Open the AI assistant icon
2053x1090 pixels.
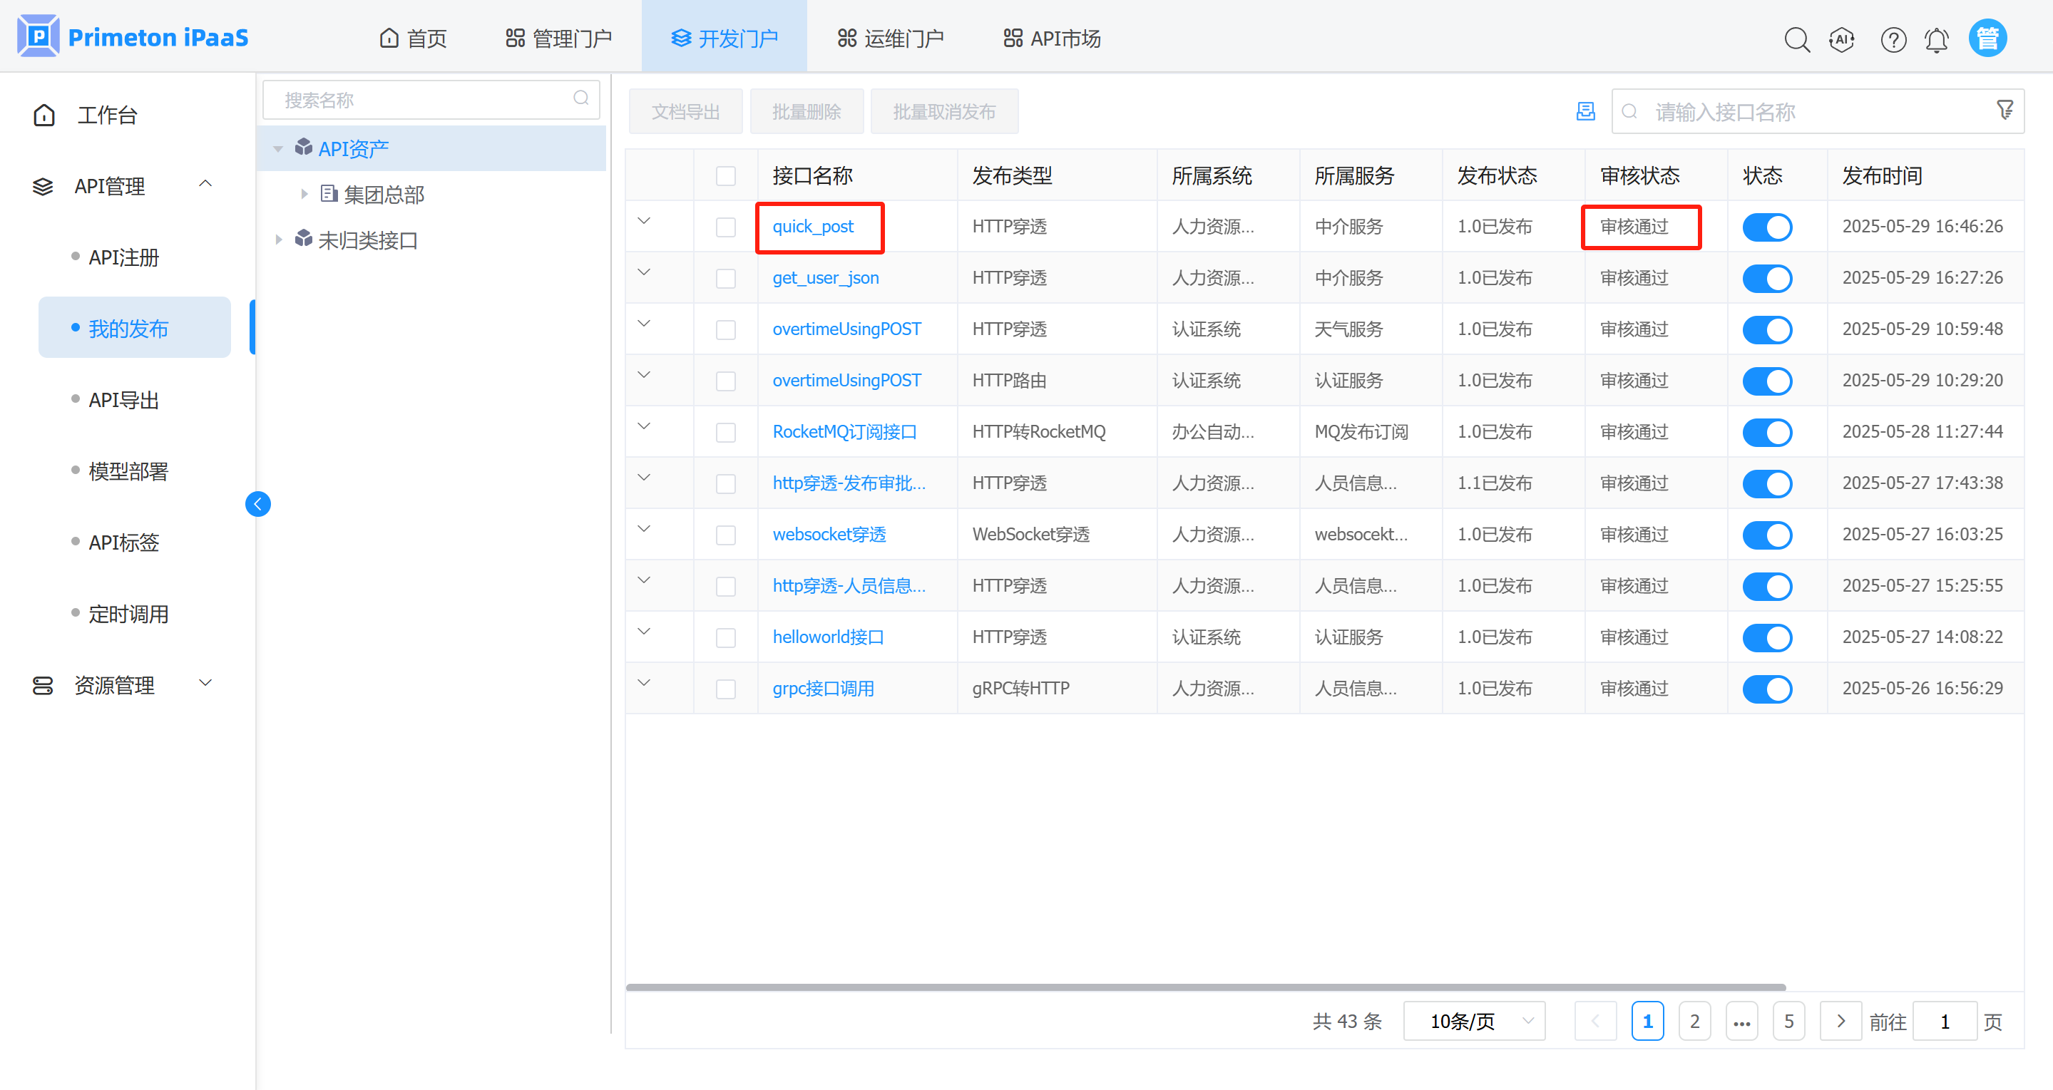pyautogui.click(x=1841, y=39)
